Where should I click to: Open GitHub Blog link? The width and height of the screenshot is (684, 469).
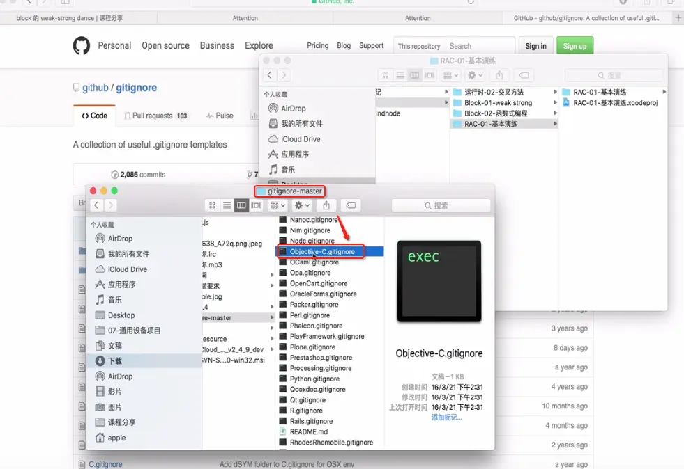(344, 45)
